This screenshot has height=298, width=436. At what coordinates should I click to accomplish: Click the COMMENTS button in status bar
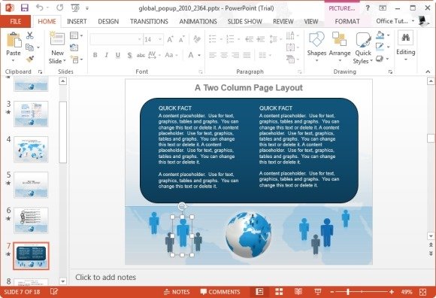click(220, 292)
